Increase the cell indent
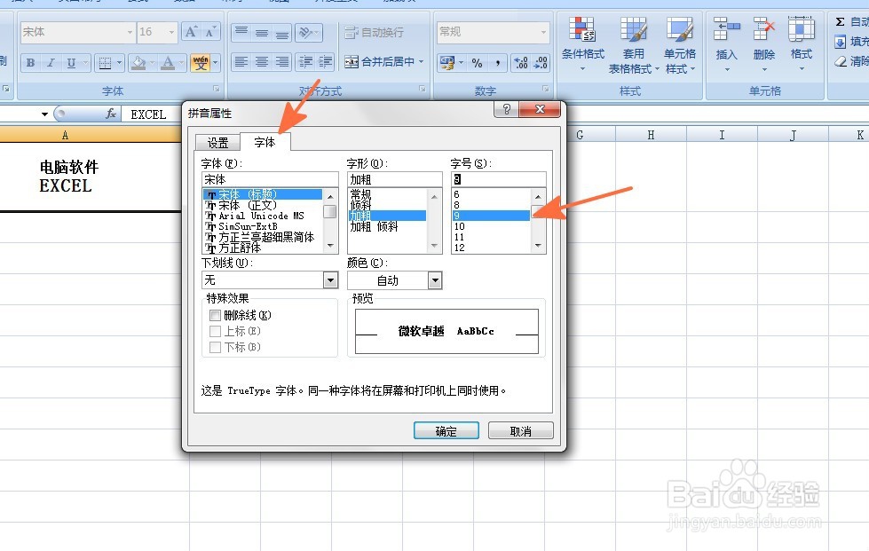 pos(325,62)
